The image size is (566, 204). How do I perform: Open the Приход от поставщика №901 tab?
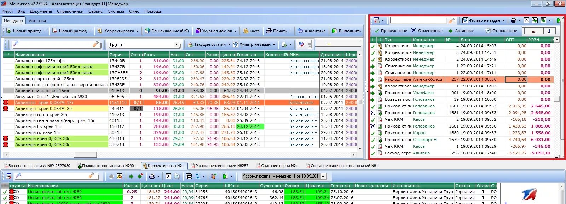106,166
